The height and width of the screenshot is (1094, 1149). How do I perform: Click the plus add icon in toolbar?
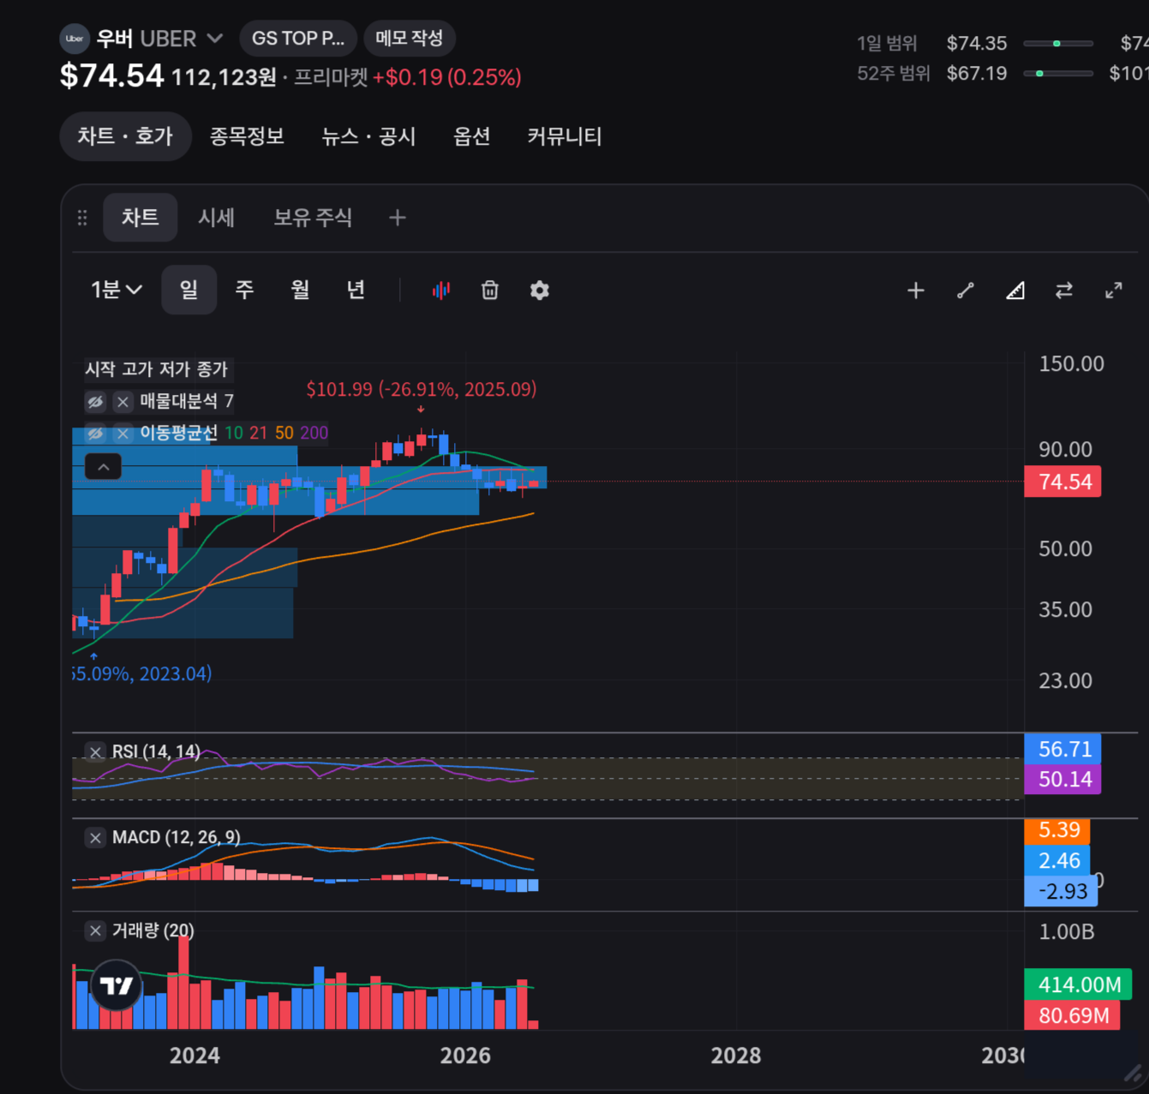pyautogui.click(x=916, y=291)
